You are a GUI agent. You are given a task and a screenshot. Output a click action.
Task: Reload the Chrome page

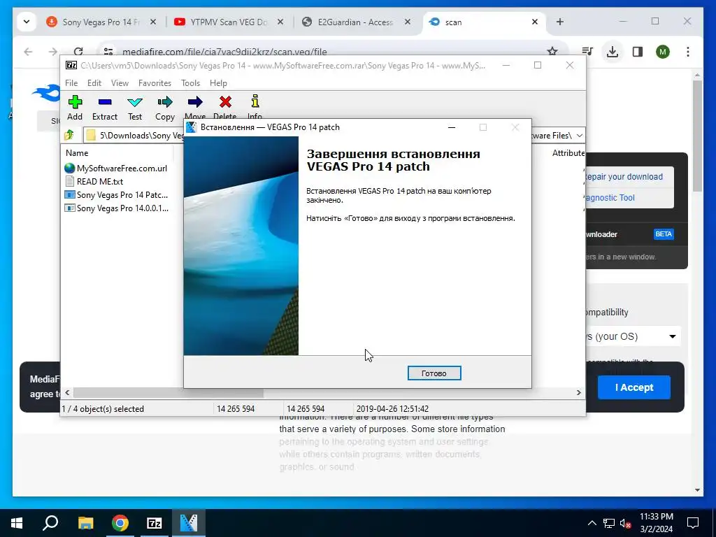[x=78, y=52]
